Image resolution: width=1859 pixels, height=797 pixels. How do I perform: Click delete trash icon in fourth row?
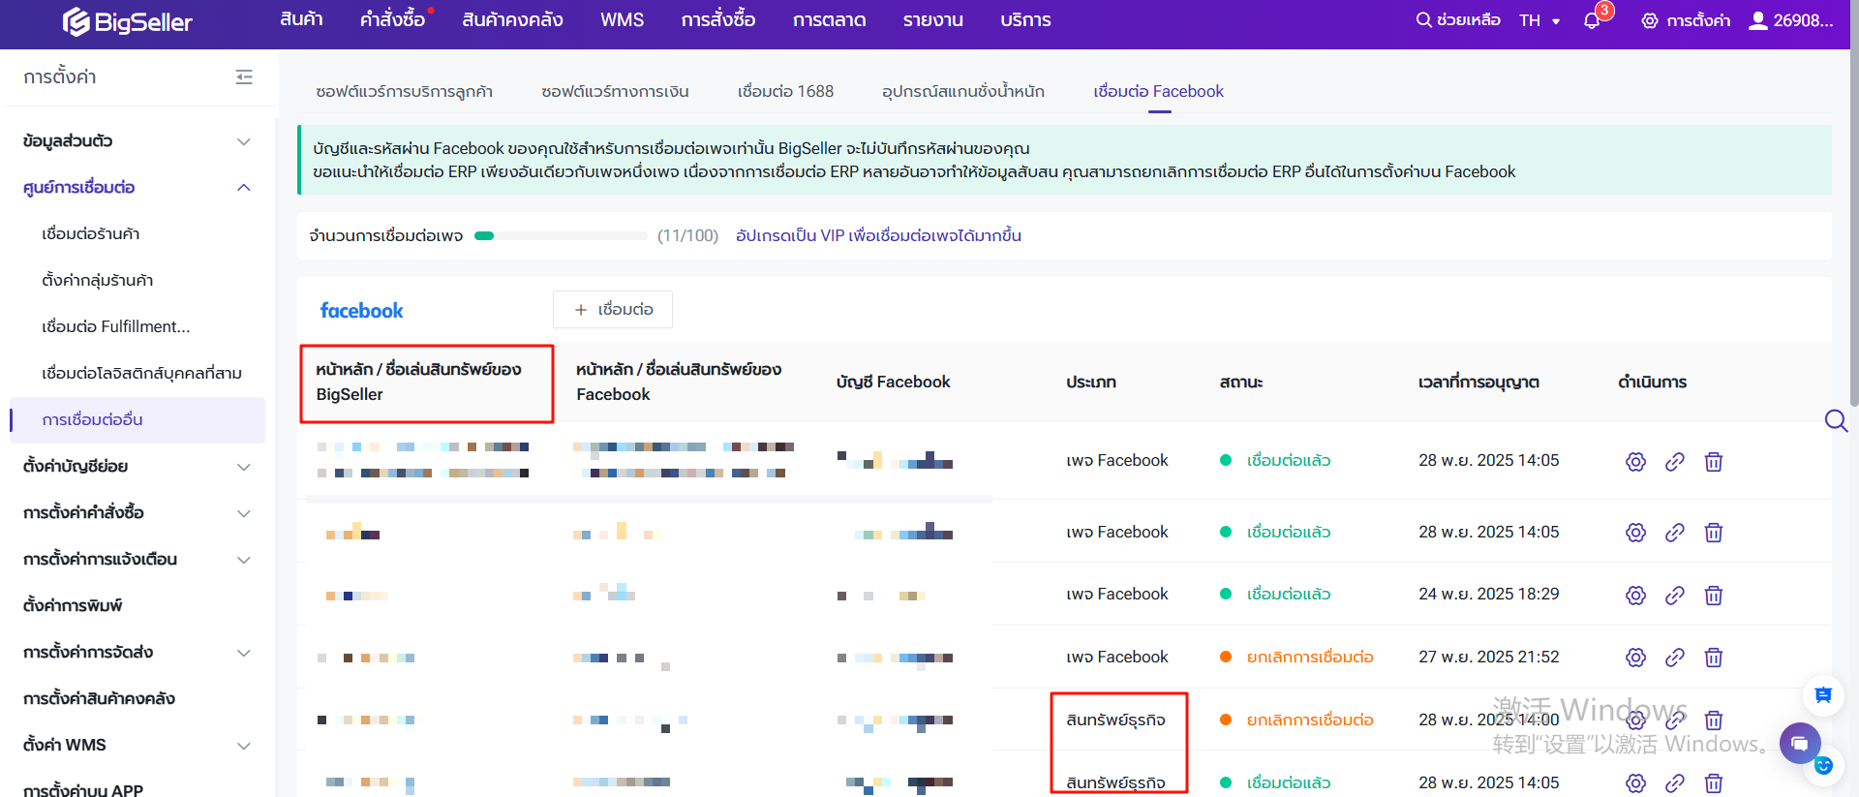(x=1713, y=659)
